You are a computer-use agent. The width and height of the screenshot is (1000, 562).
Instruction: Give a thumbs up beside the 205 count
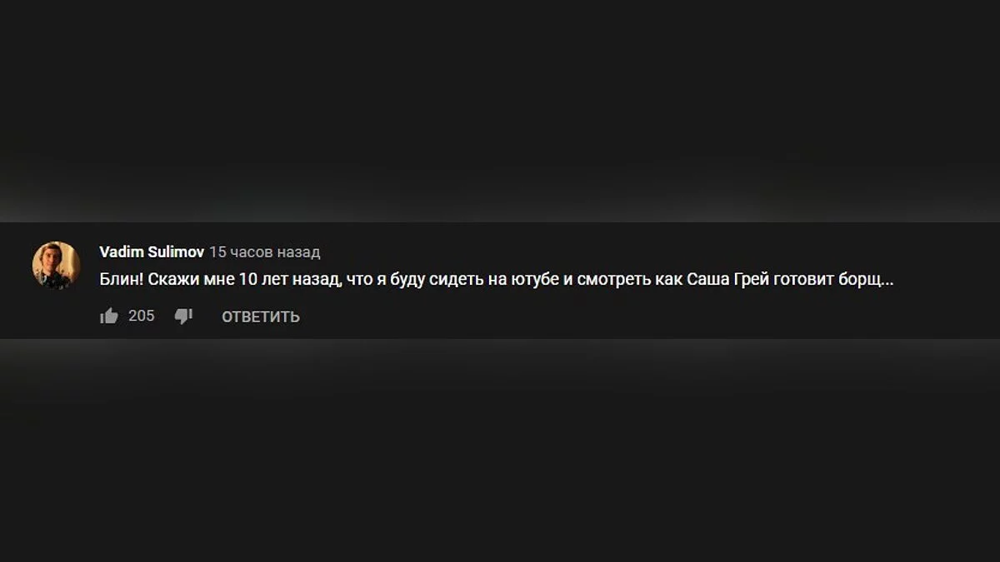pyautogui.click(x=109, y=316)
